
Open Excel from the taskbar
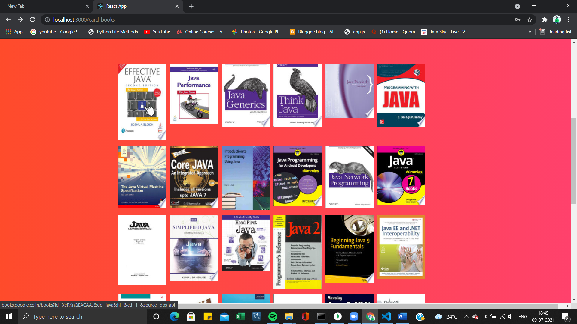(x=240, y=316)
